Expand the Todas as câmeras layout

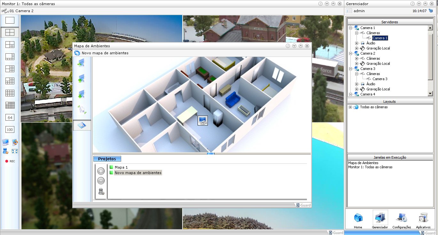(x=350, y=107)
